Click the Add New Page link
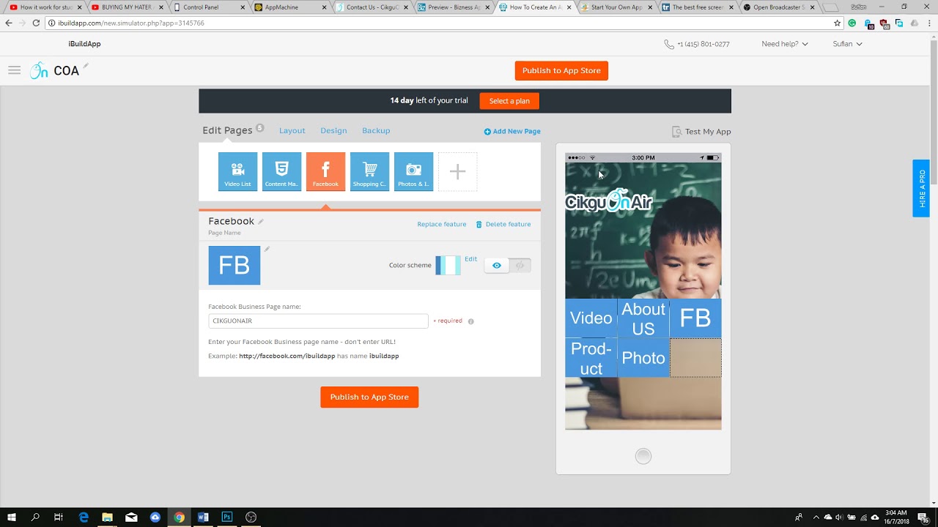The image size is (938, 527). (512, 132)
